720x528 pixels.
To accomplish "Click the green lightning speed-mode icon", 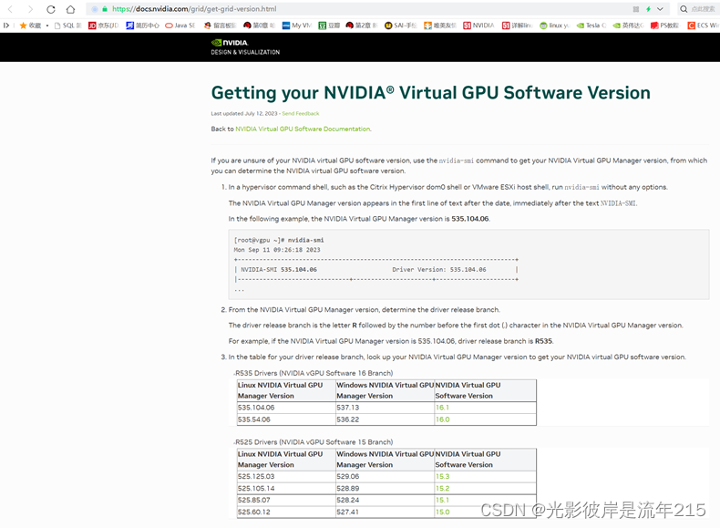I will 648,9.
